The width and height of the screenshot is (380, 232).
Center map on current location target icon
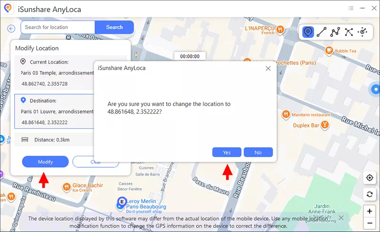tap(370, 178)
